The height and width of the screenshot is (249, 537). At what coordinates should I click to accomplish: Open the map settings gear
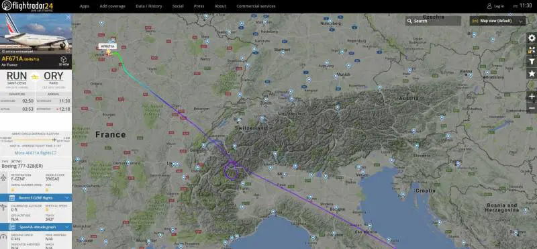pos(532,38)
